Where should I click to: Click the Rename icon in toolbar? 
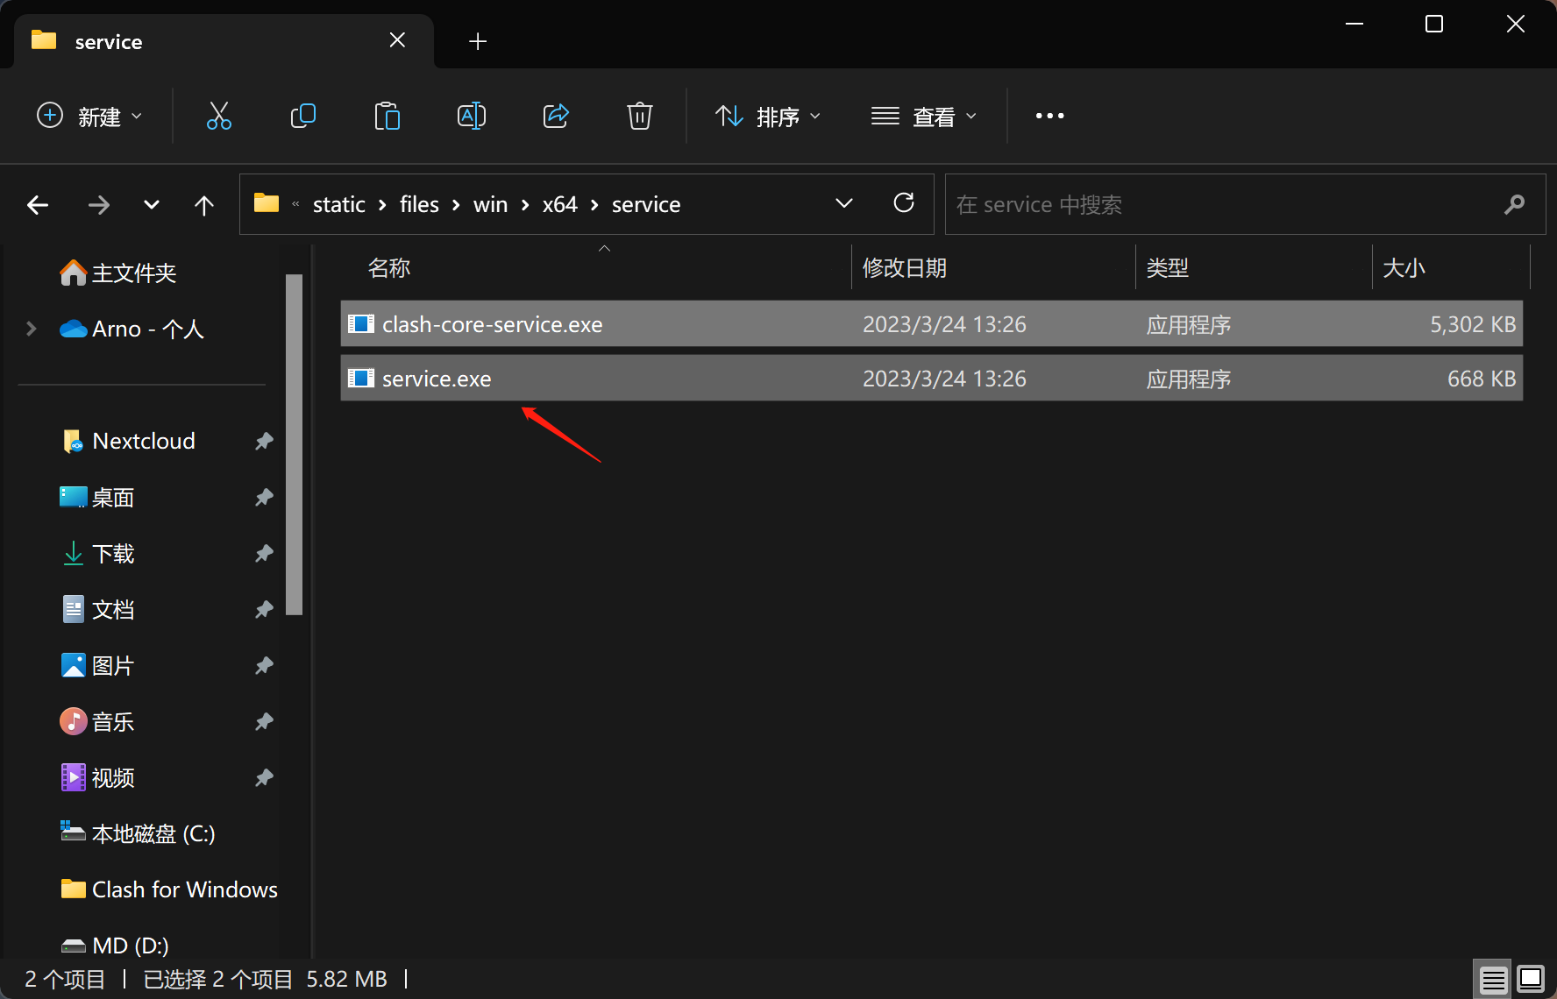tap(472, 116)
